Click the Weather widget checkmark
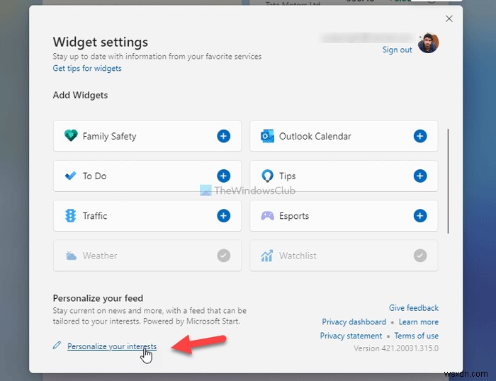Screen dimensions: 496x381 (224, 256)
